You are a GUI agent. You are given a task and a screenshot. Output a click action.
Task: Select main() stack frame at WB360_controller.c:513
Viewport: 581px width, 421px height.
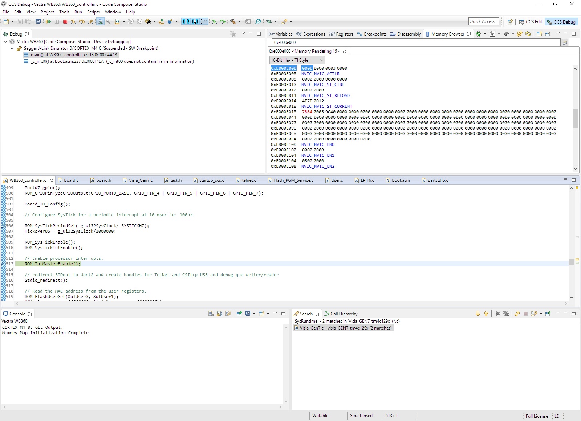(71, 55)
